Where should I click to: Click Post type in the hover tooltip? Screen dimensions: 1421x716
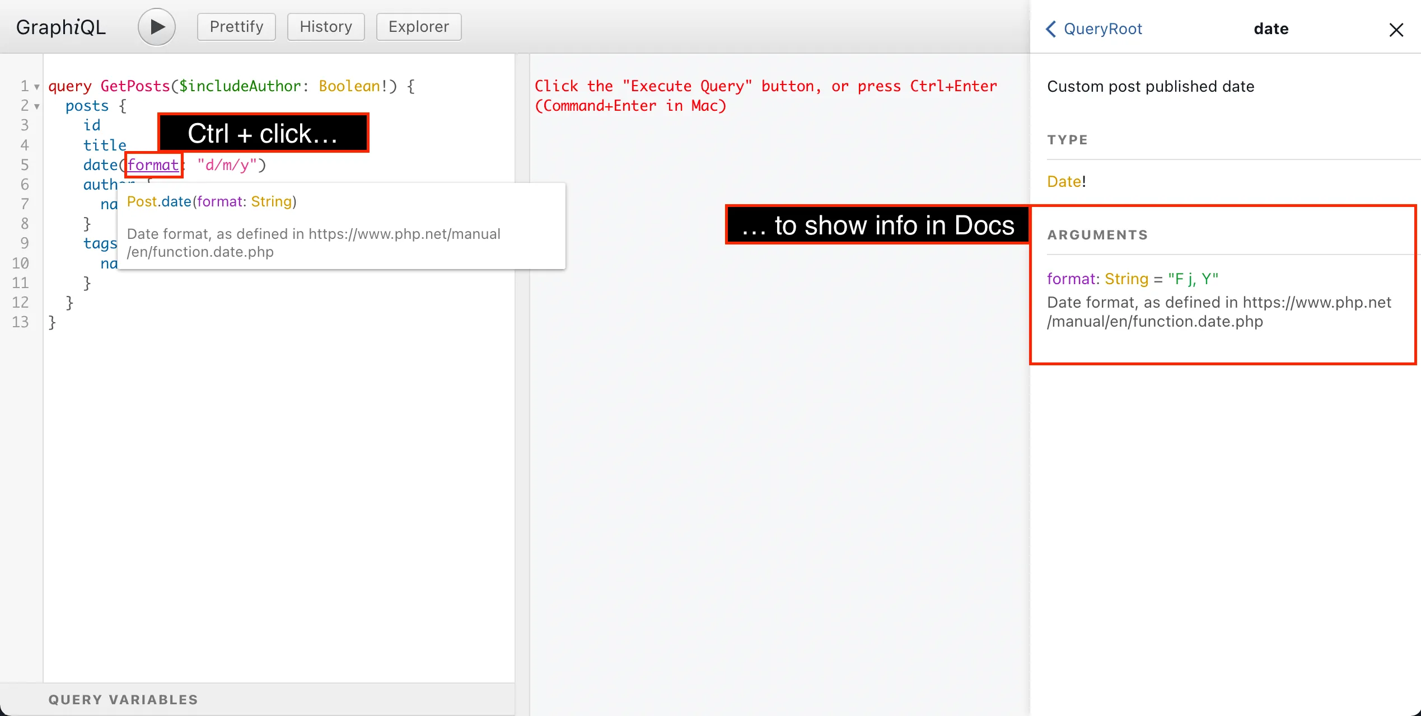coord(142,201)
